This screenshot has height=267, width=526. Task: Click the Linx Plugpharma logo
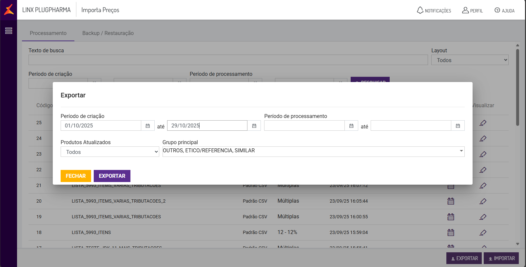point(9,10)
